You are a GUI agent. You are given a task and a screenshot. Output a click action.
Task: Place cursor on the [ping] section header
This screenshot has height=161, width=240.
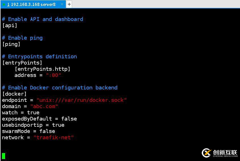pos(11,44)
